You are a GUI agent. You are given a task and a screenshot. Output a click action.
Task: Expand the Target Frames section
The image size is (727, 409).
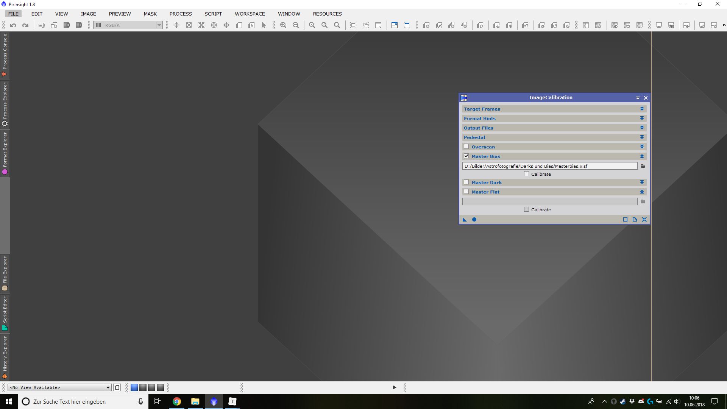[642, 109]
